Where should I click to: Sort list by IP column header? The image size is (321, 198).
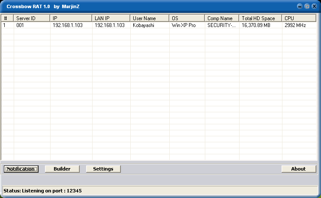pos(71,18)
